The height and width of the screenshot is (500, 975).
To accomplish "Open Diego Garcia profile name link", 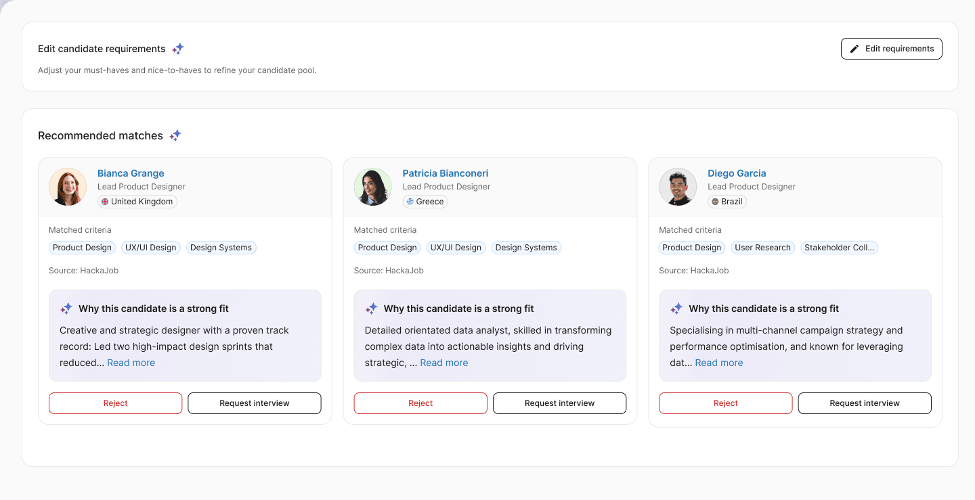I will 737,173.
